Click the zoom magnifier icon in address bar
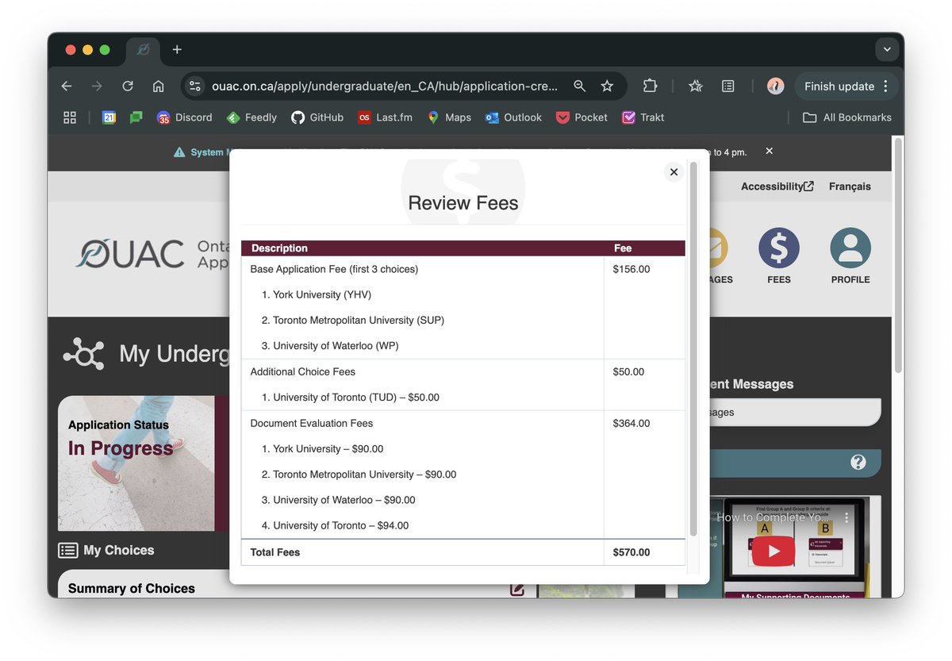The height and width of the screenshot is (661, 952). (x=580, y=86)
